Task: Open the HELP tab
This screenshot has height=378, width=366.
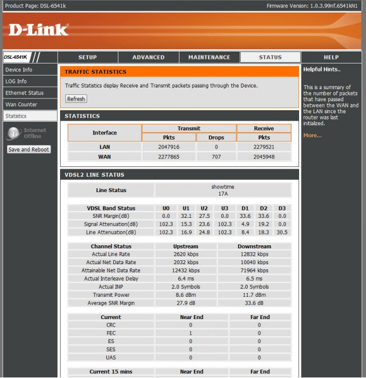Action: (x=331, y=57)
